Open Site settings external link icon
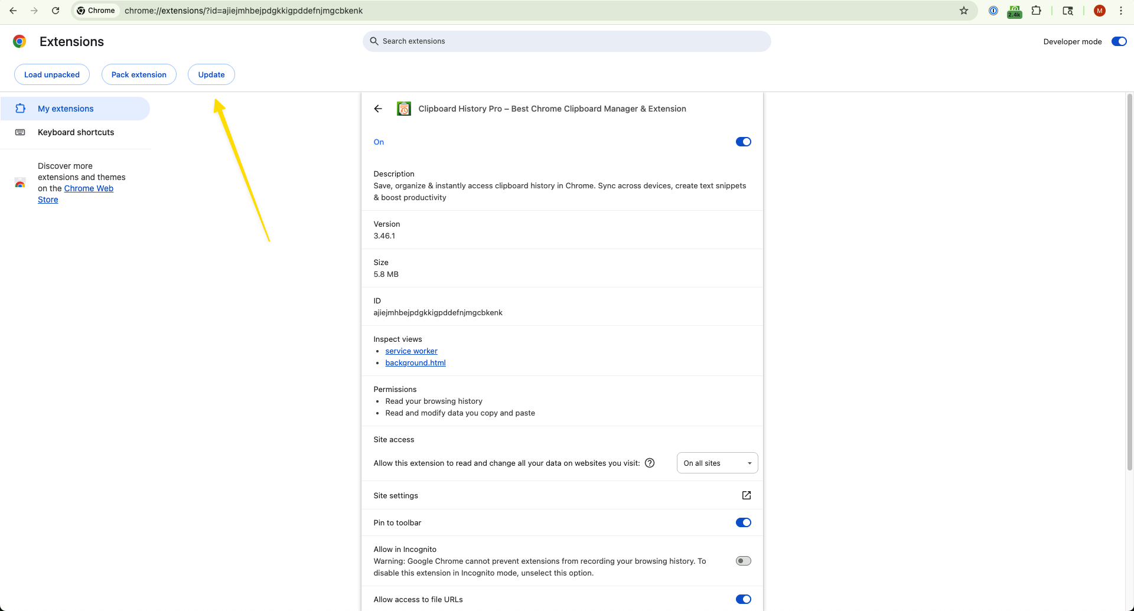 point(747,495)
